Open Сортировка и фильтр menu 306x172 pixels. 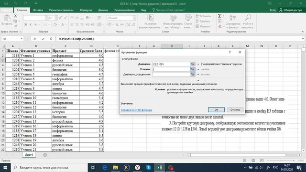point(233,21)
